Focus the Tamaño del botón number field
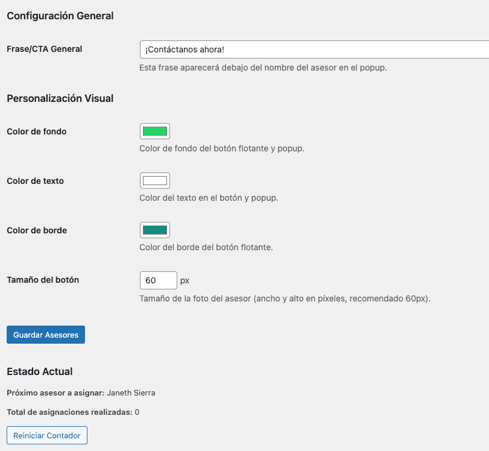The height and width of the screenshot is (451, 489). coord(158,280)
